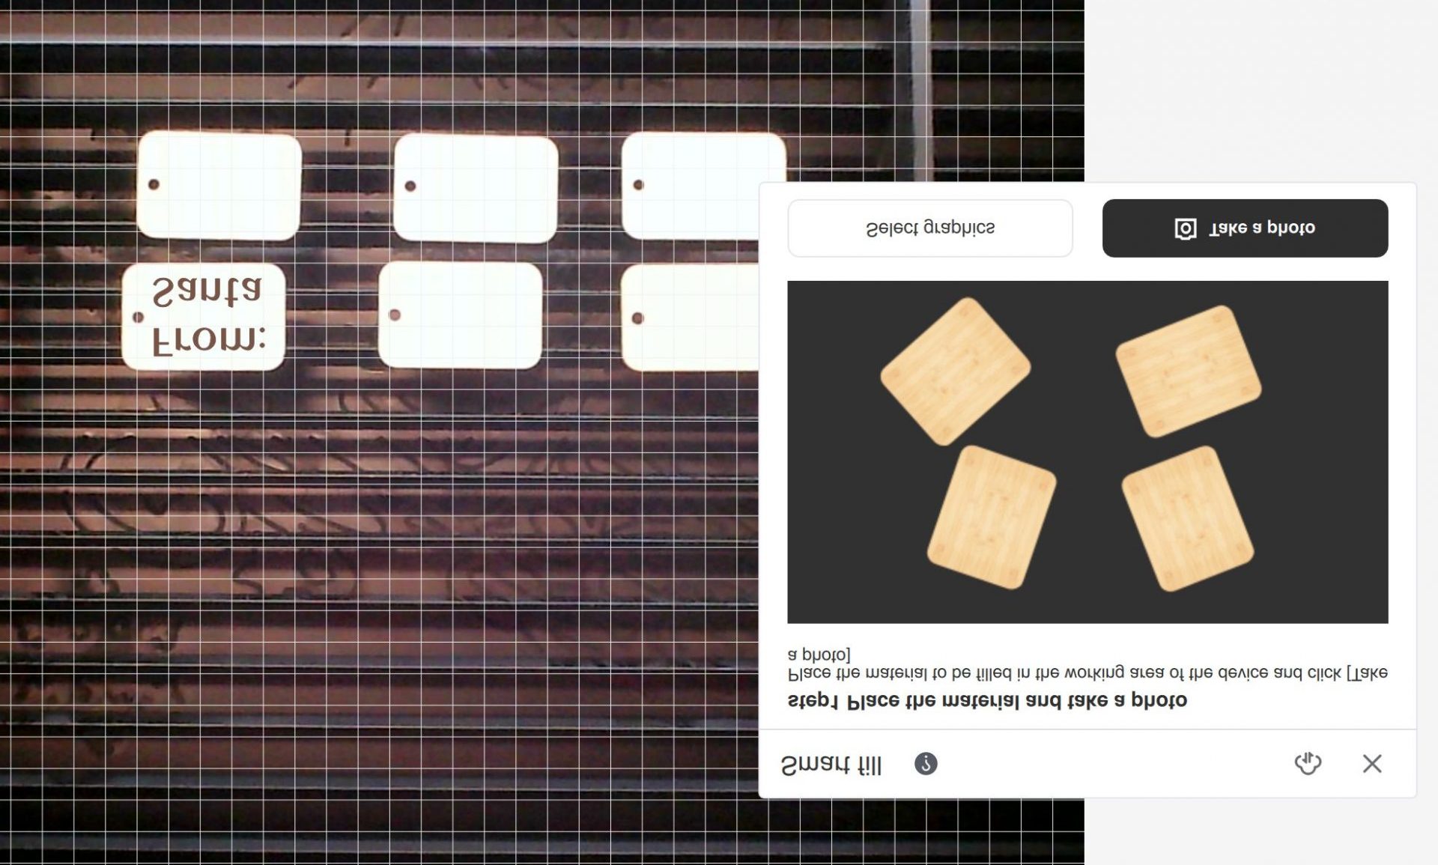
Task: Click the partly covered tag beside the boards preview
Action: click(x=689, y=318)
